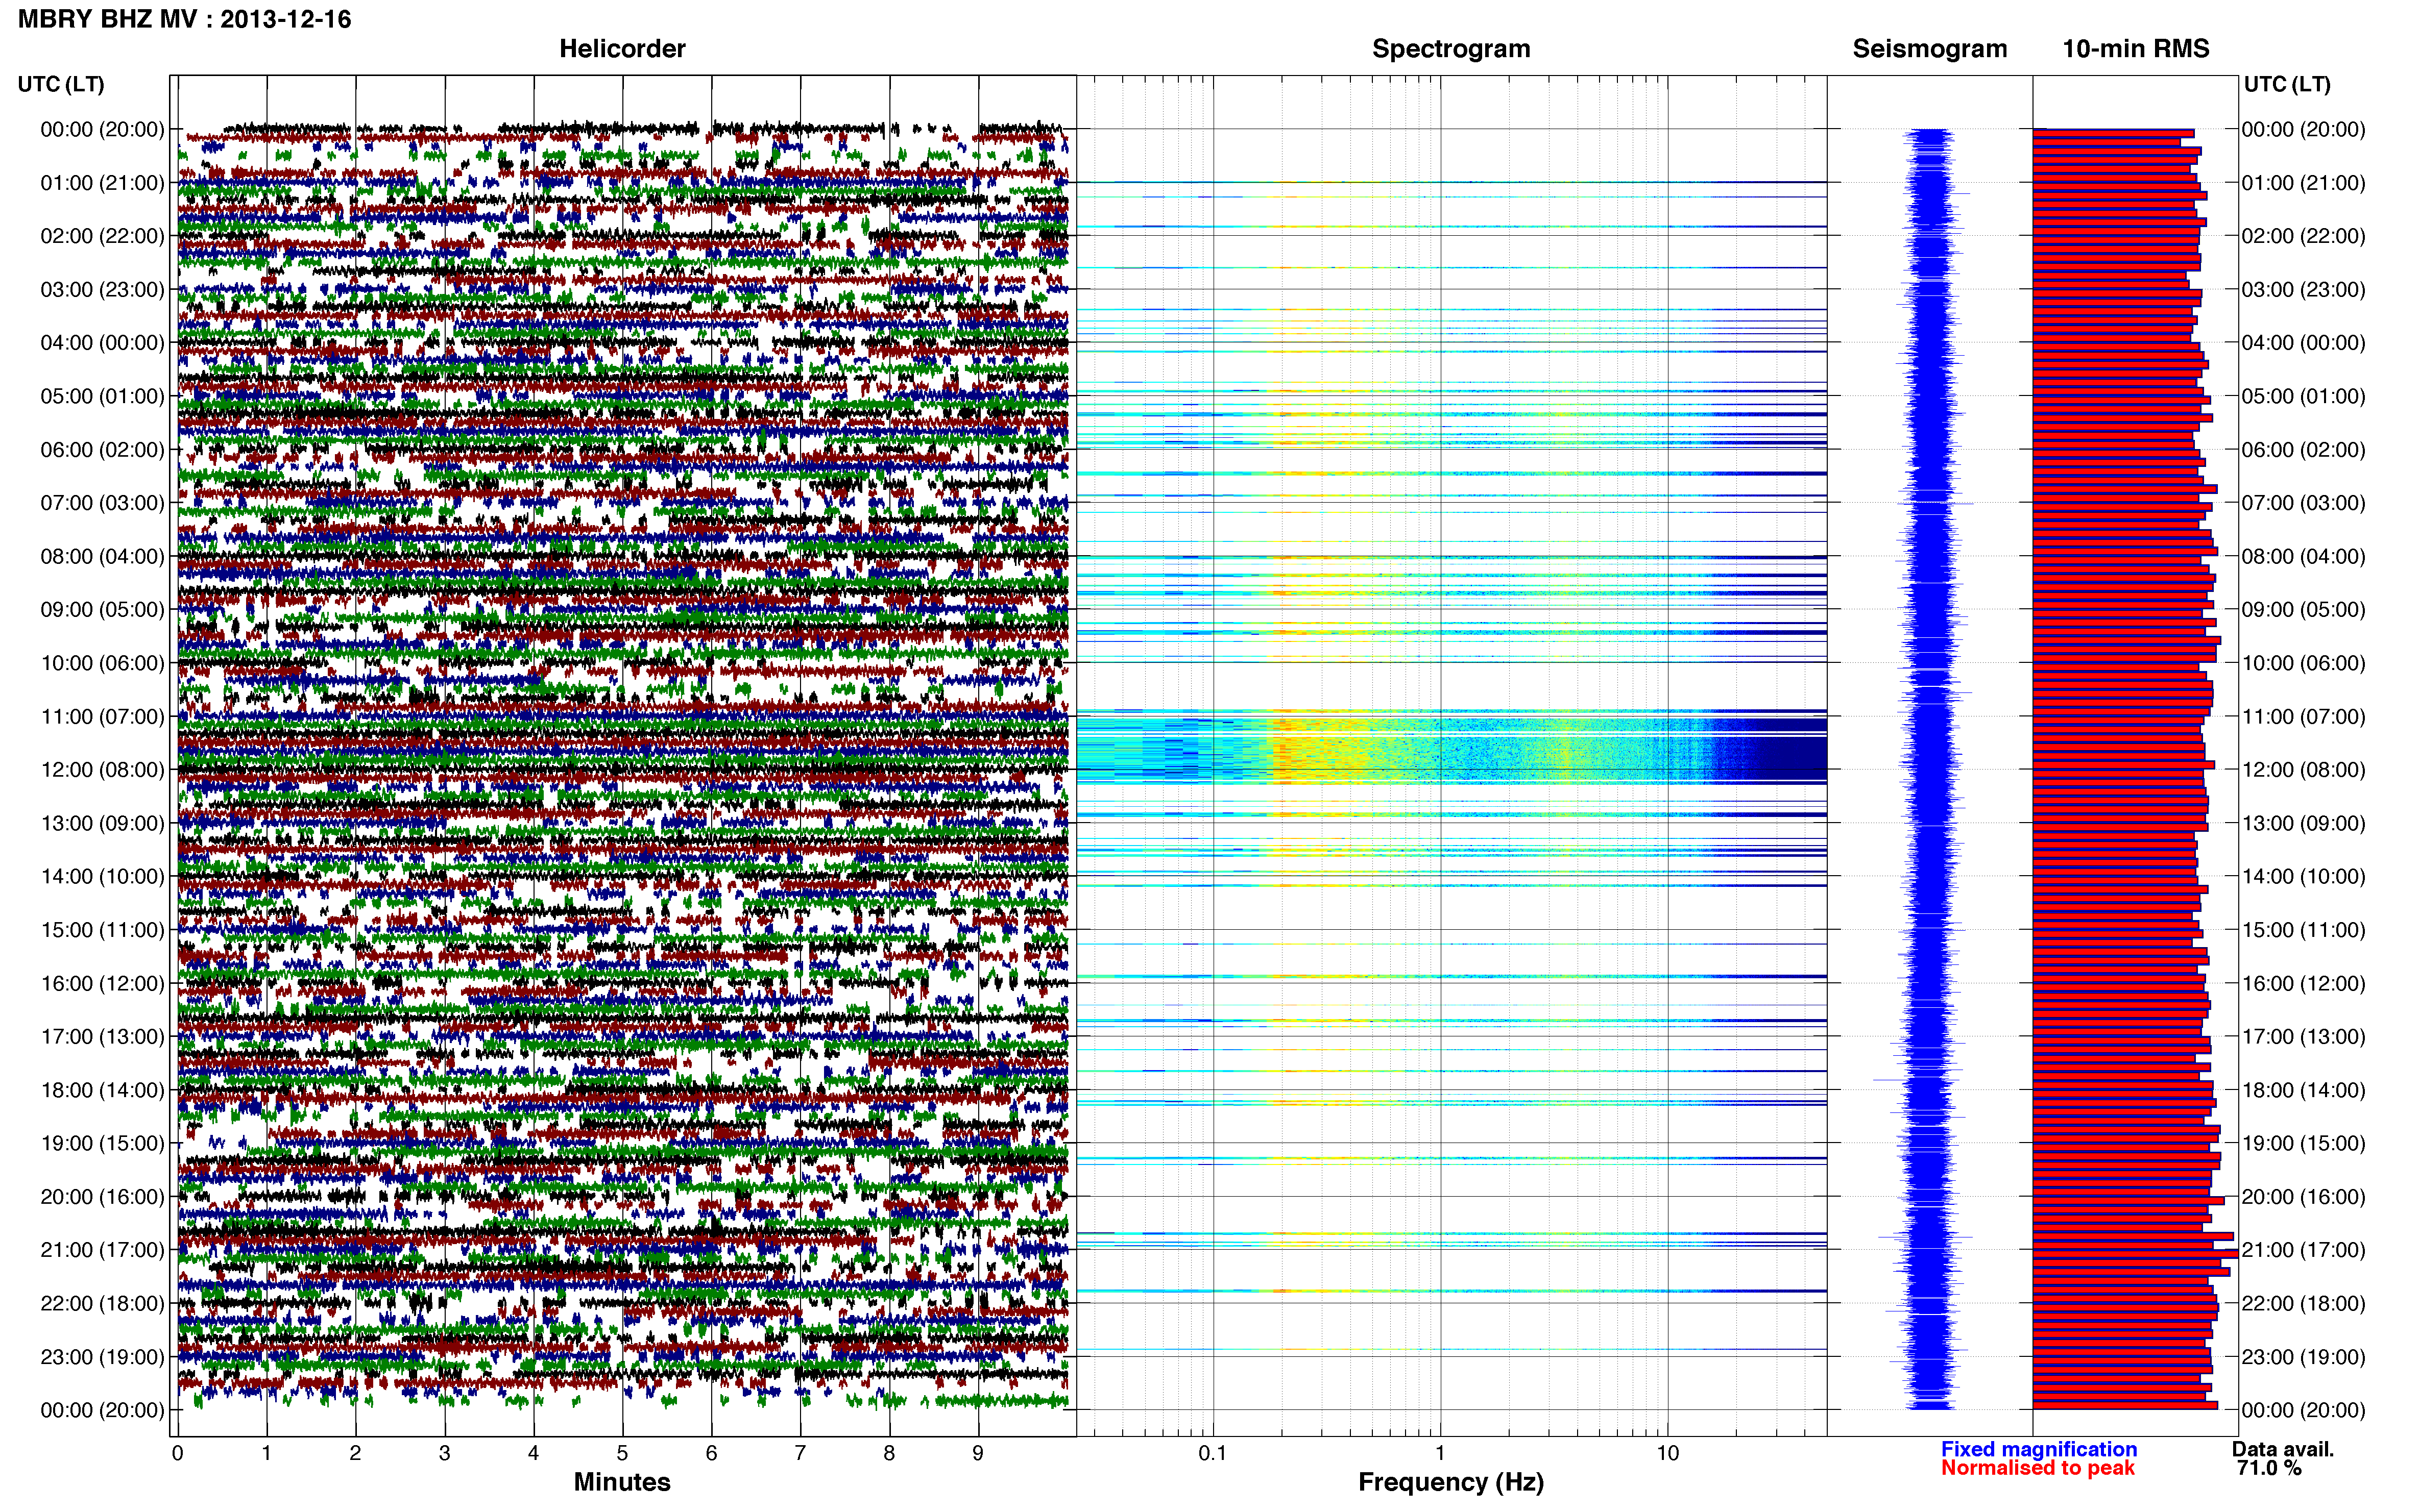The width and height of the screenshot is (2420, 1512).
Task: Click helicorder axis label "09:00 (05:00)"
Action: [102, 610]
